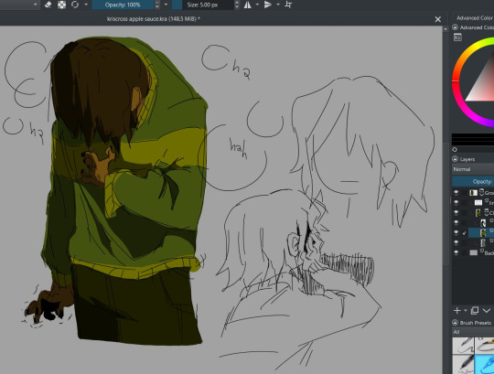Click the layer Opacity slider in Layers panel

(x=473, y=182)
